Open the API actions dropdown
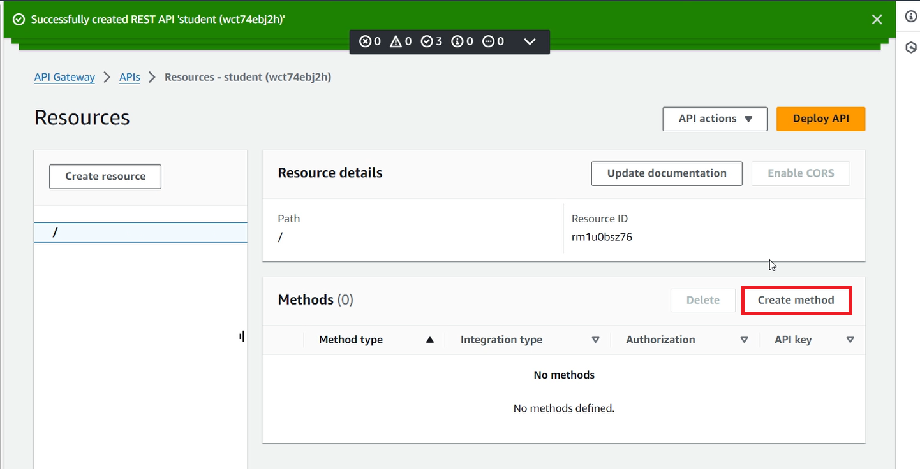This screenshot has height=469, width=920. pyautogui.click(x=715, y=119)
